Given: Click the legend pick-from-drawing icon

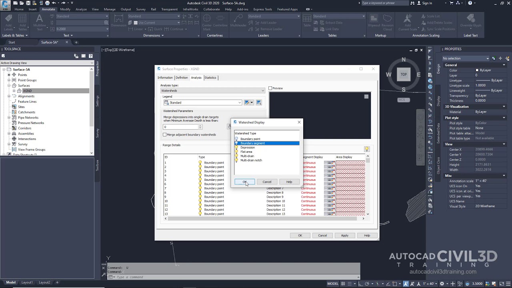Looking at the screenshot, I should [259, 102].
